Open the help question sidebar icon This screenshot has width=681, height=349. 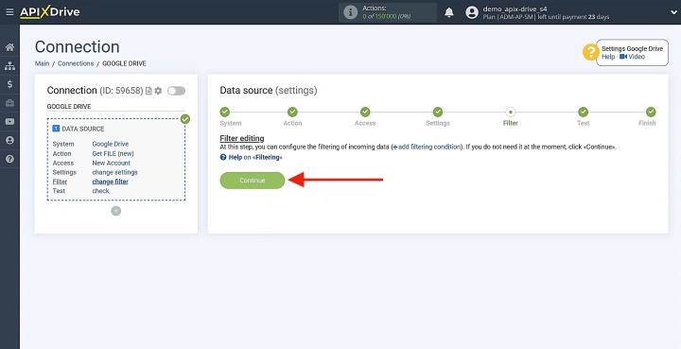(9, 159)
